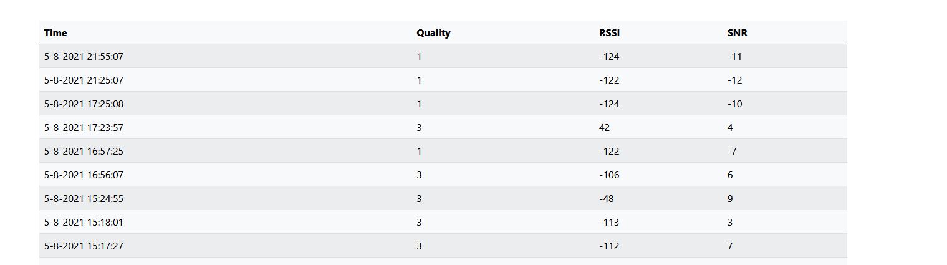The height and width of the screenshot is (265, 947).
Task: Click the Time column header
Action: [55, 33]
